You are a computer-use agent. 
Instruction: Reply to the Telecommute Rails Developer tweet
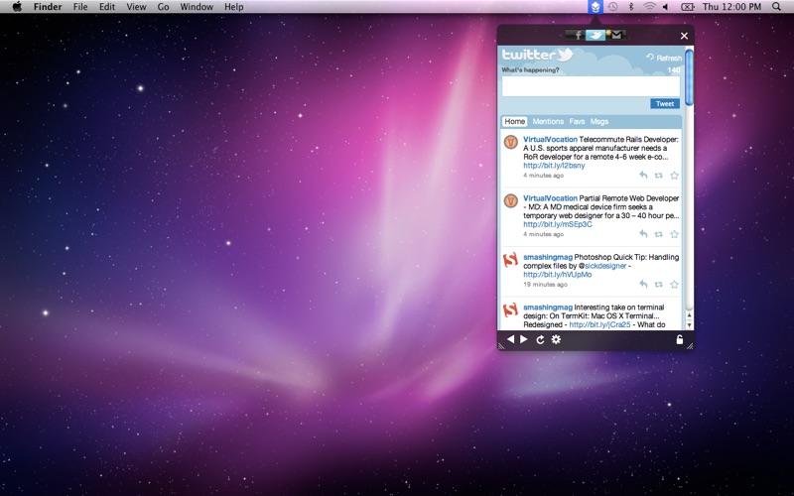point(643,176)
